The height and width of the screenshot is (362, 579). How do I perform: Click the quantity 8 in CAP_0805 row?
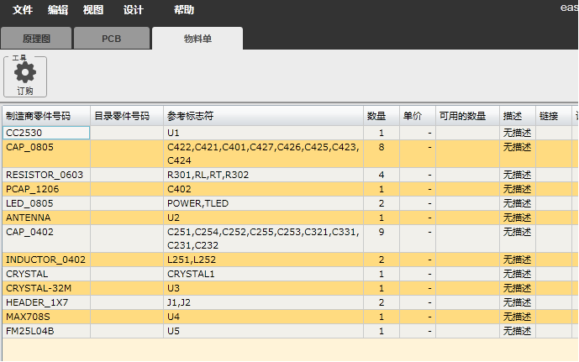382,154
